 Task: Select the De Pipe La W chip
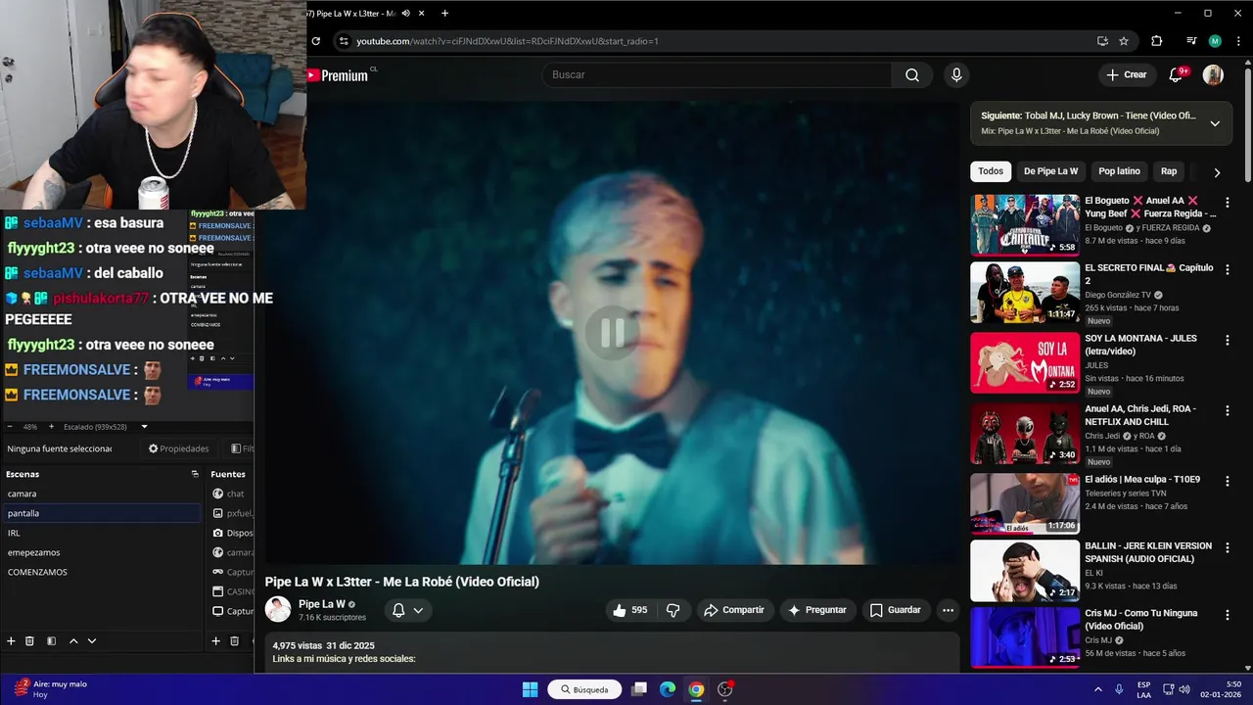tap(1050, 171)
